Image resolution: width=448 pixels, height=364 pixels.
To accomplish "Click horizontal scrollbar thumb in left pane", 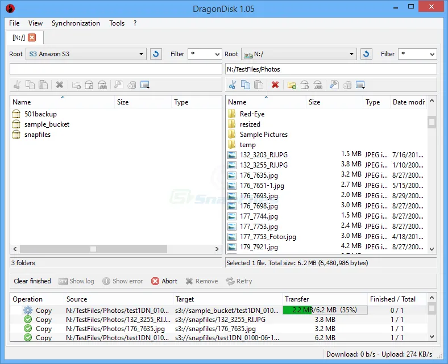I will [93, 249].
